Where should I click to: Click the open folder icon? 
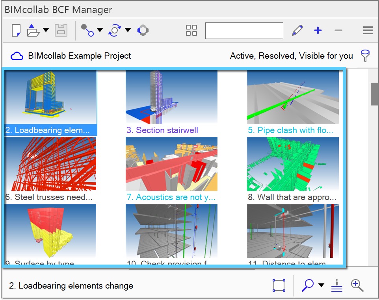33,30
